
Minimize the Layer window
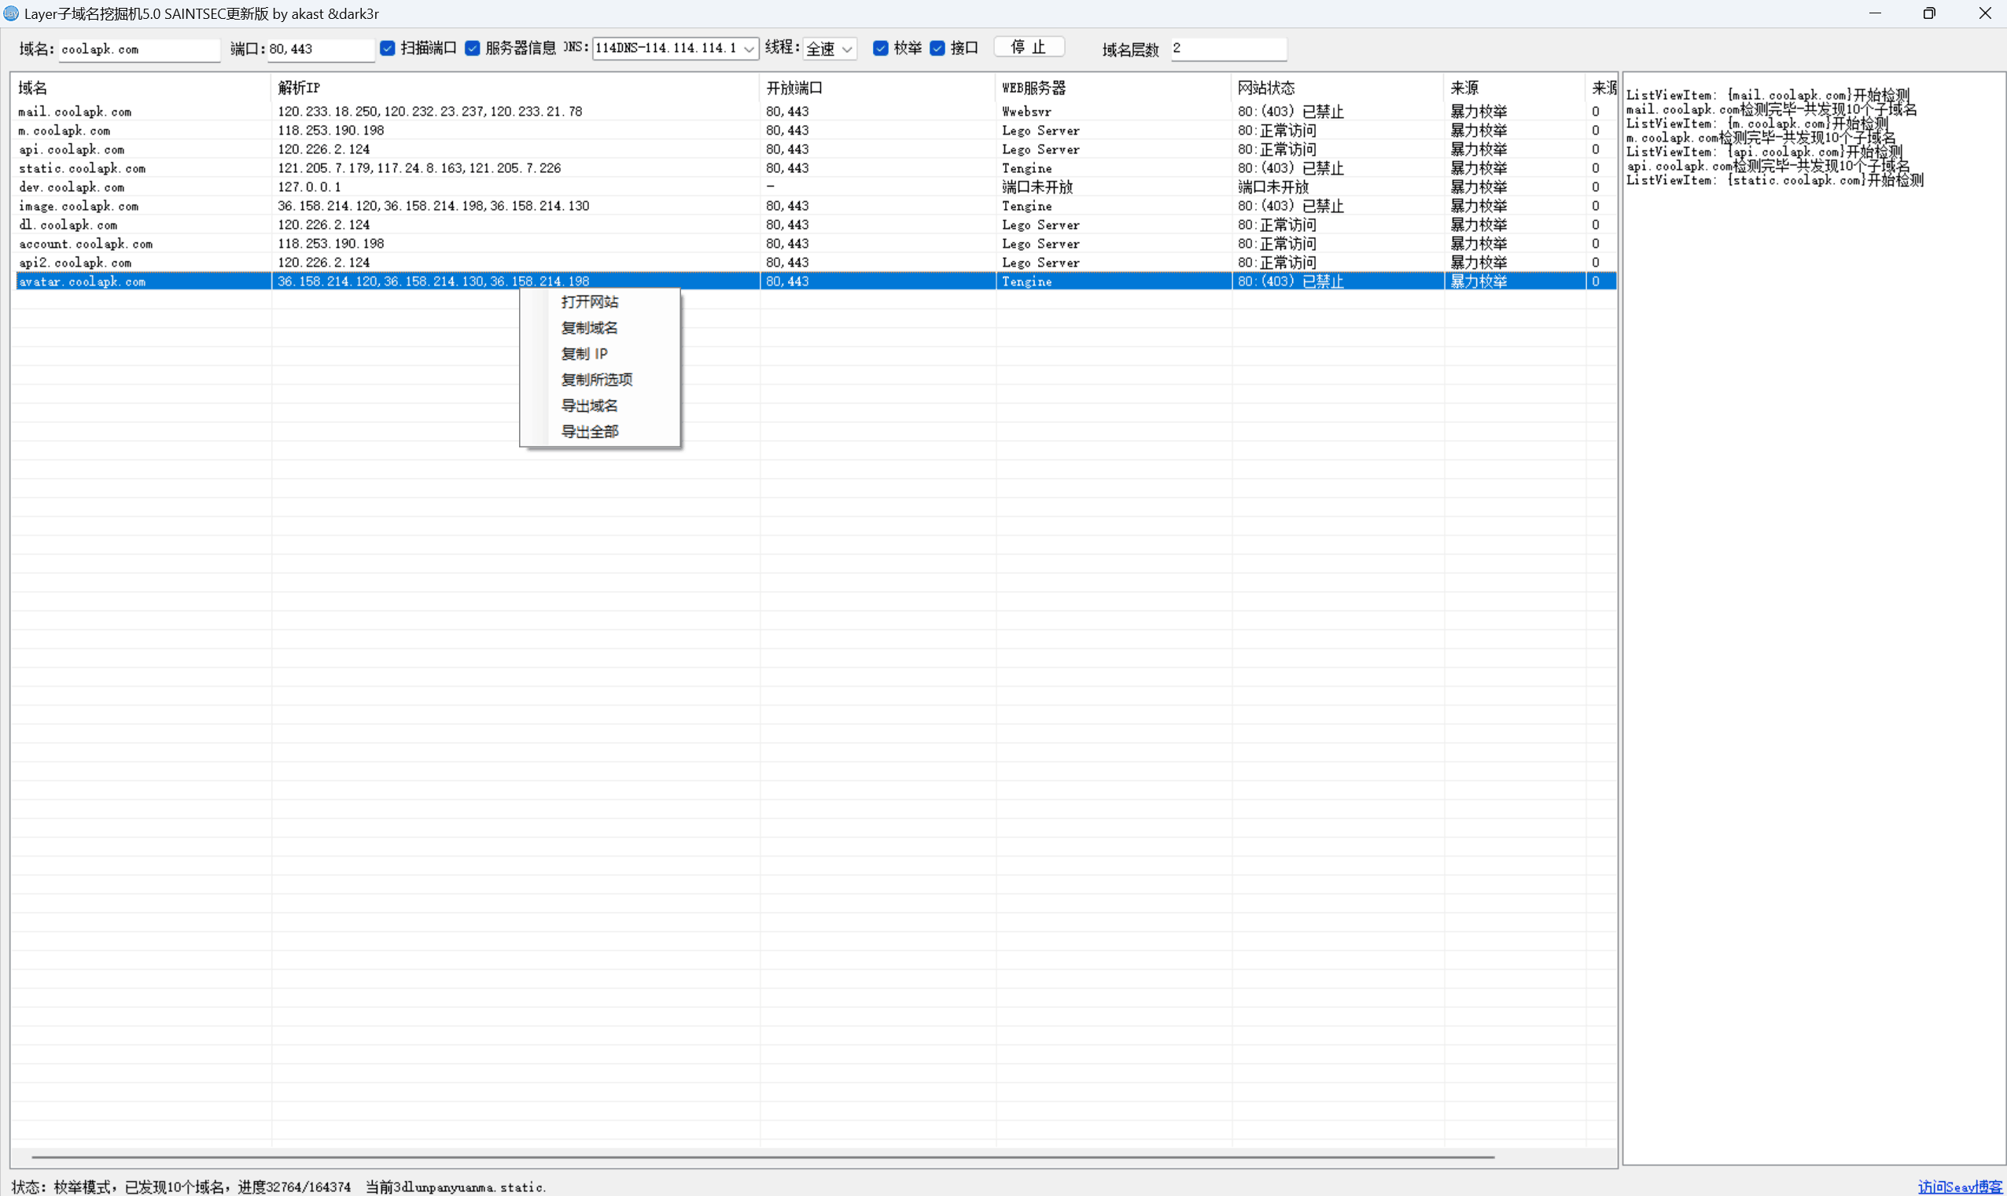[x=1874, y=13]
